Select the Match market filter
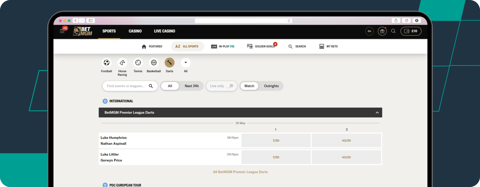 [x=249, y=86]
